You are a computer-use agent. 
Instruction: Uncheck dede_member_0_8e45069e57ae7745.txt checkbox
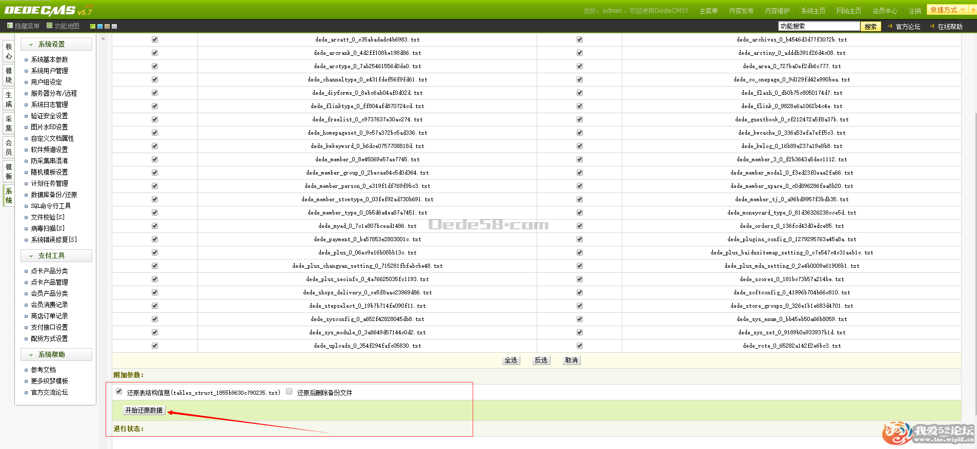[155, 159]
